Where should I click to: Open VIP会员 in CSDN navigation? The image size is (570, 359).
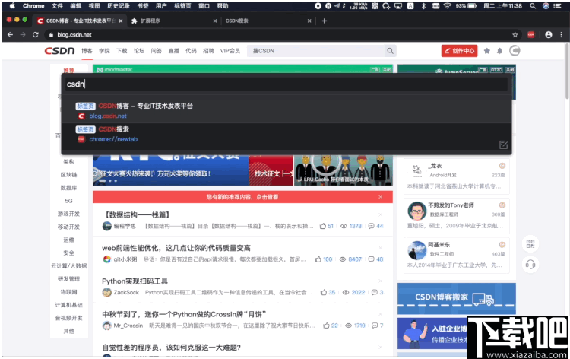point(230,51)
